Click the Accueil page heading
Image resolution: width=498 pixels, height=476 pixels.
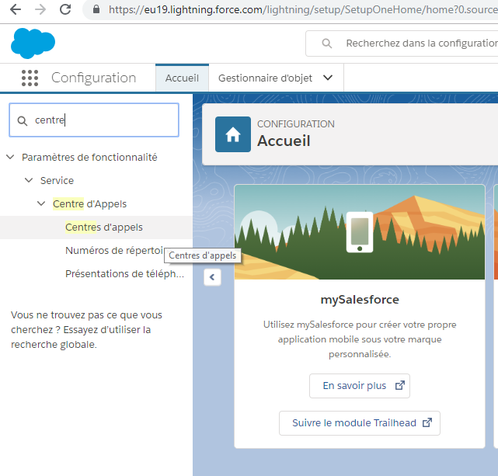(284, 141)
